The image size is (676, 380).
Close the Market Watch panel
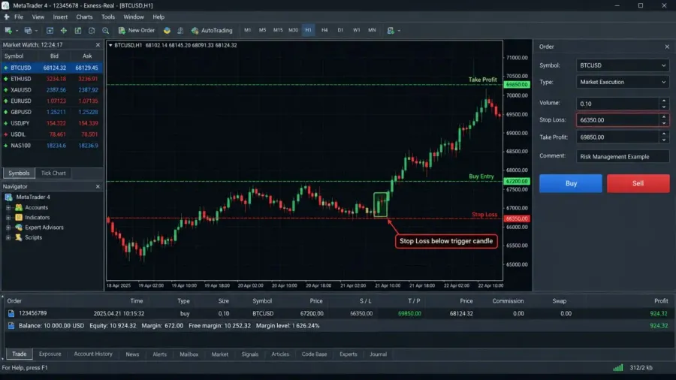click(x=98, y=45)
